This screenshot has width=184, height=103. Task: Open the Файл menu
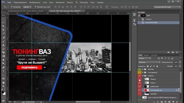tap(9, 2)
